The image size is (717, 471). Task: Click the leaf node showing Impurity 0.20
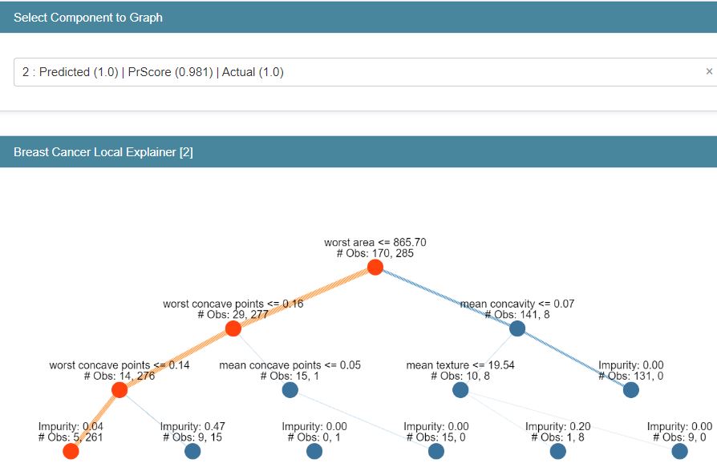point(557,451)
